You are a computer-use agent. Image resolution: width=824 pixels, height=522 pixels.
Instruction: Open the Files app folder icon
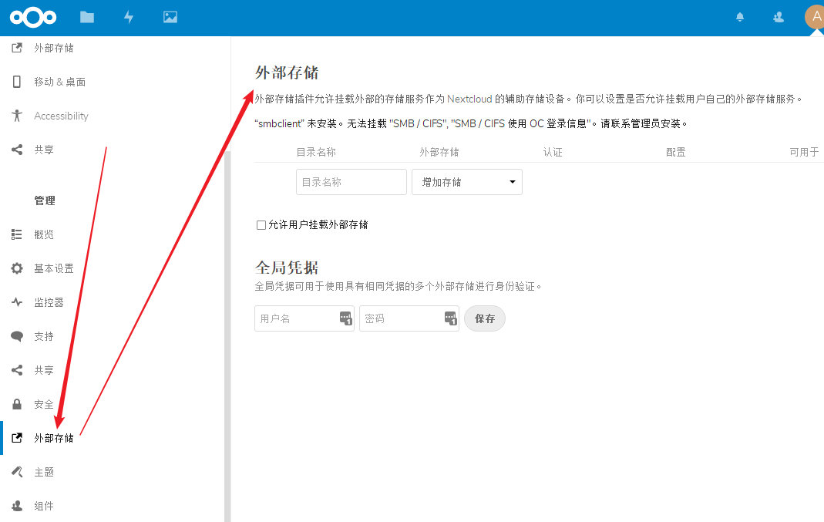point(87,17)
